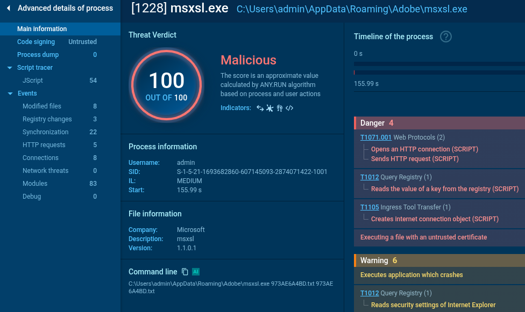
Task: Select "Opens an HTTP connection (SCRIPT)" entry
Action: [x=424, y=149]
